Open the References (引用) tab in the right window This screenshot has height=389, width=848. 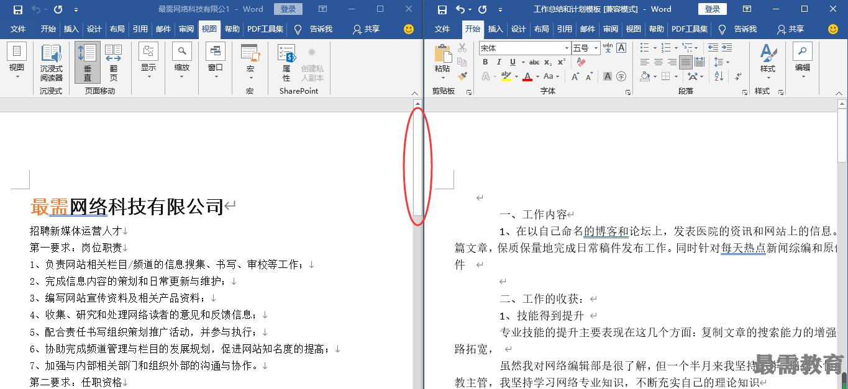565,29
